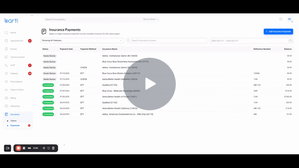Open Marketing section
The height and width of the screenshot is (168, 299).
15,106
